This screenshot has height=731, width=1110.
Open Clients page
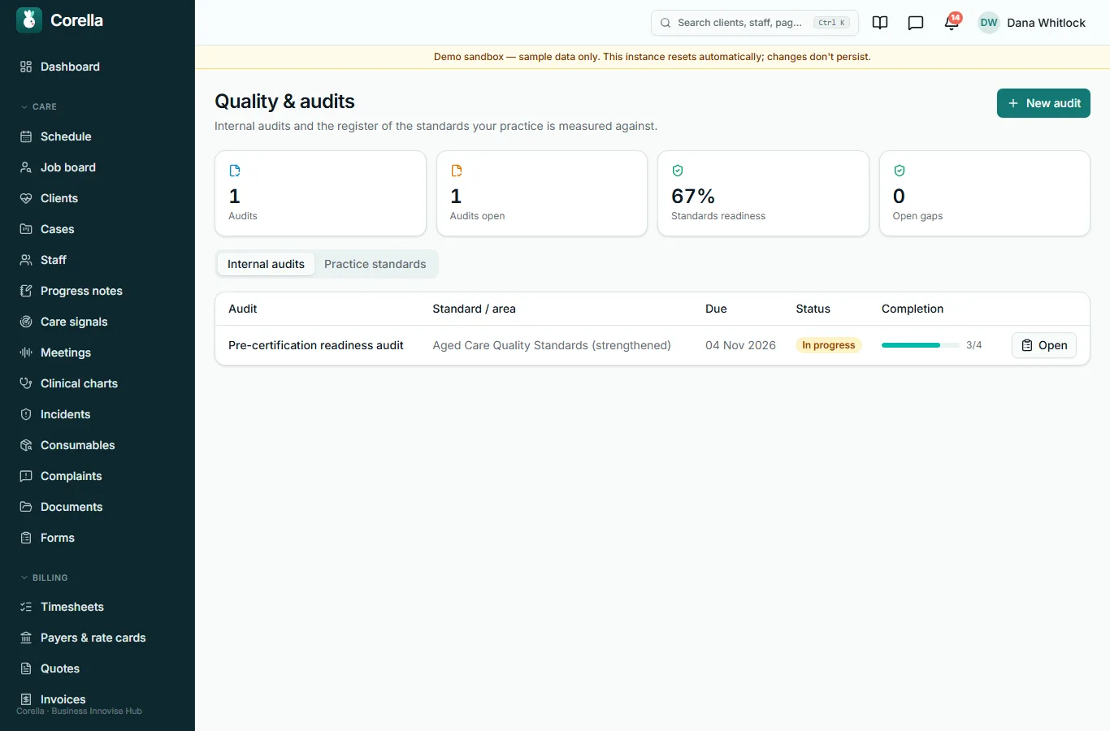click(x=98, y=198)
